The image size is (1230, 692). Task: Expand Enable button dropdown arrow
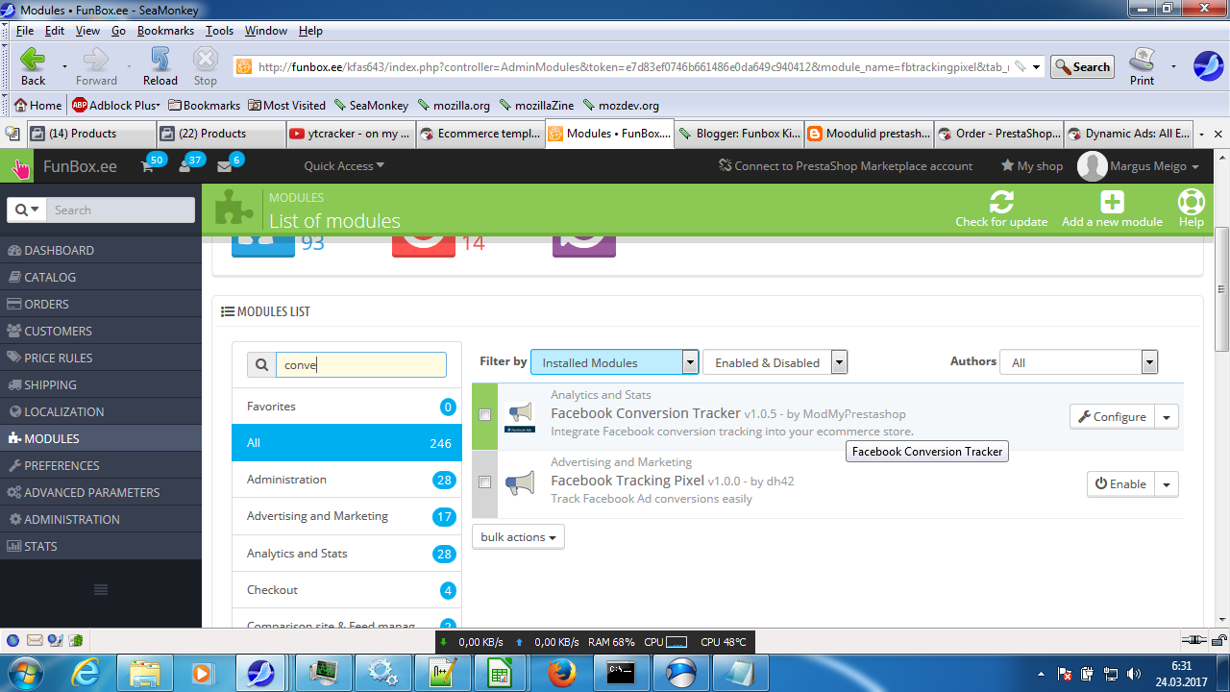(x=1167, y=484)
